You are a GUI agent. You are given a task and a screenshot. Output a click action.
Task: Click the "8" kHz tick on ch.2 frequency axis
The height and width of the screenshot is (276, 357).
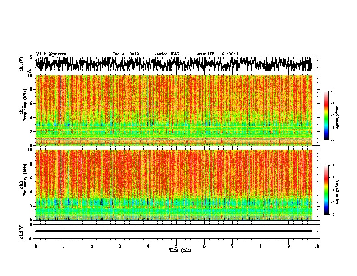[32, 164]
